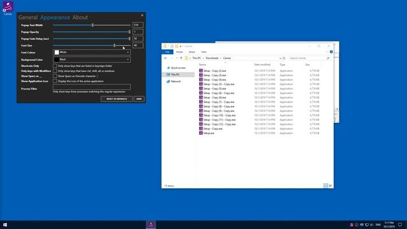Viewport: 407px width, 229px height.
Task: Open the Font Colour dropdown
Action: coord(92,52)
